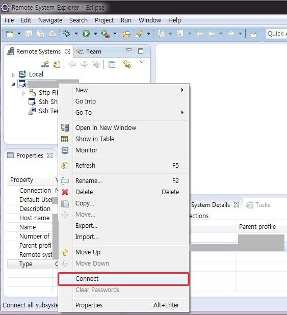Choose Open in New Window

point(123,128)
